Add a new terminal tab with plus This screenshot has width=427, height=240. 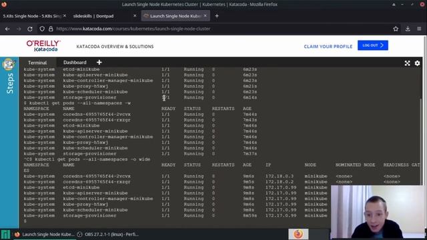click(99, 62)
